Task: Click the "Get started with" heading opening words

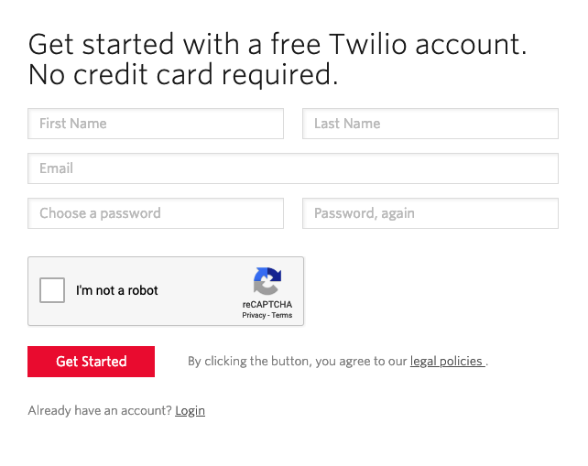Action: pos(134,44)
